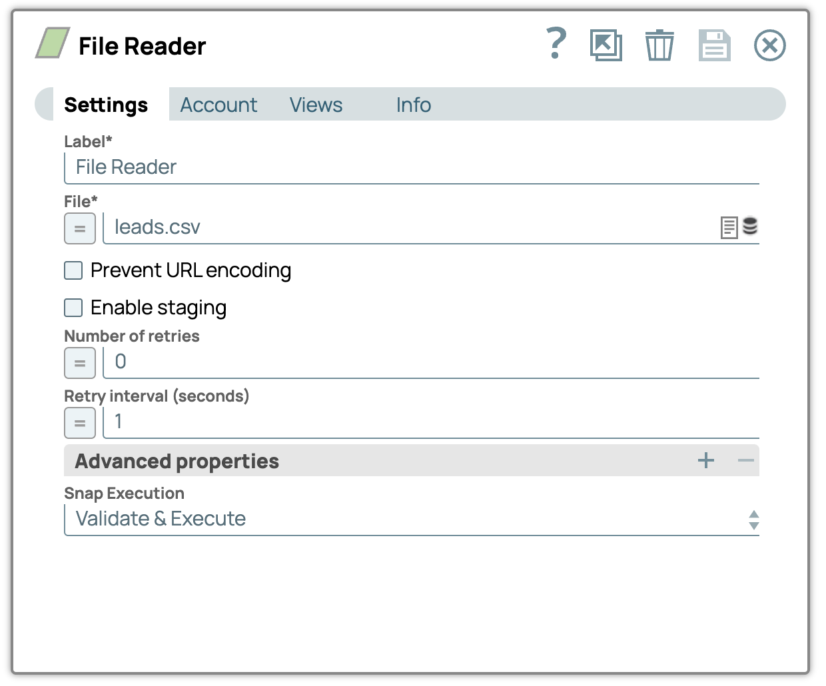The width and height of the screenshot is (826, 686).
Task: Open the help question mark icon
Action: (556, 44)
